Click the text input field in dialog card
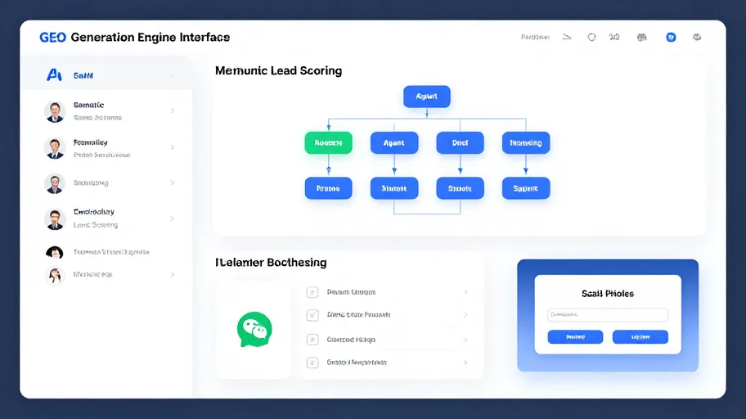This screenshot has width=746, height=419. coord(608,315)
